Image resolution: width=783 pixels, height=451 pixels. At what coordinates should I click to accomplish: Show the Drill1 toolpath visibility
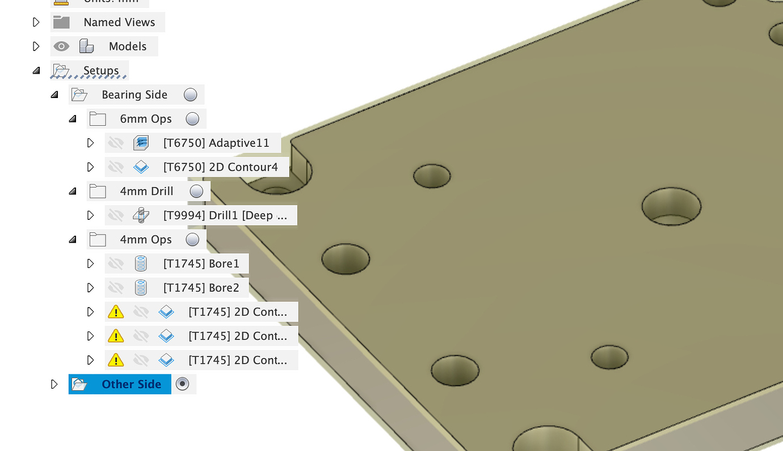[x=116, y=215]
